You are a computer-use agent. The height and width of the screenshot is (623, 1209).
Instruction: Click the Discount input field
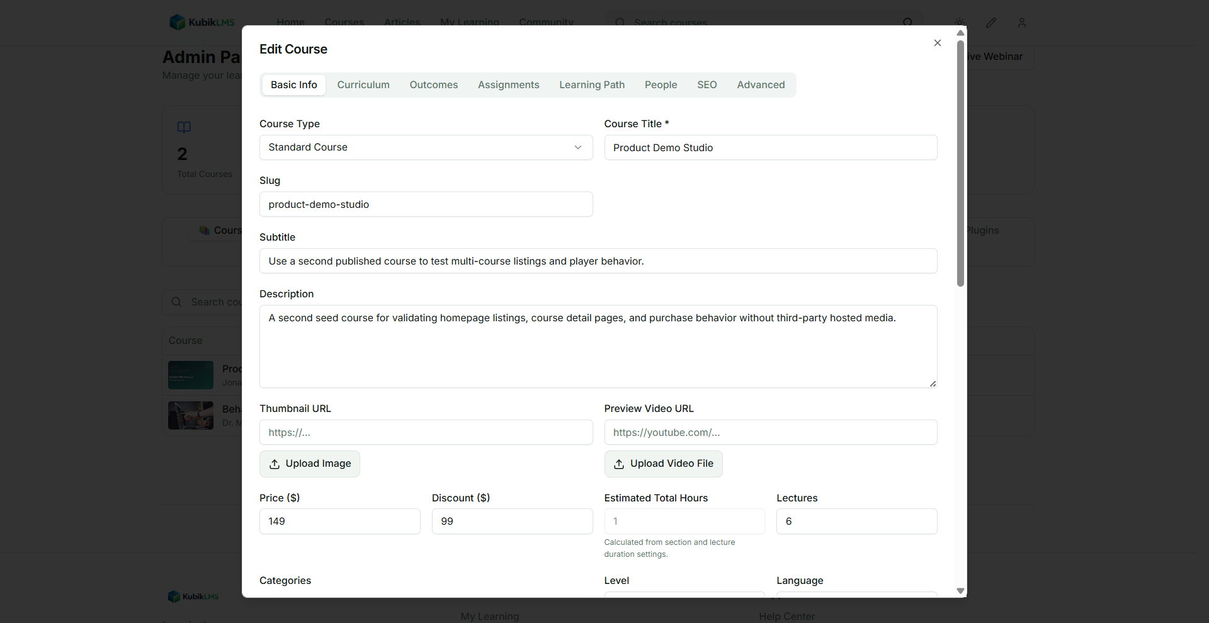(512, 522)
